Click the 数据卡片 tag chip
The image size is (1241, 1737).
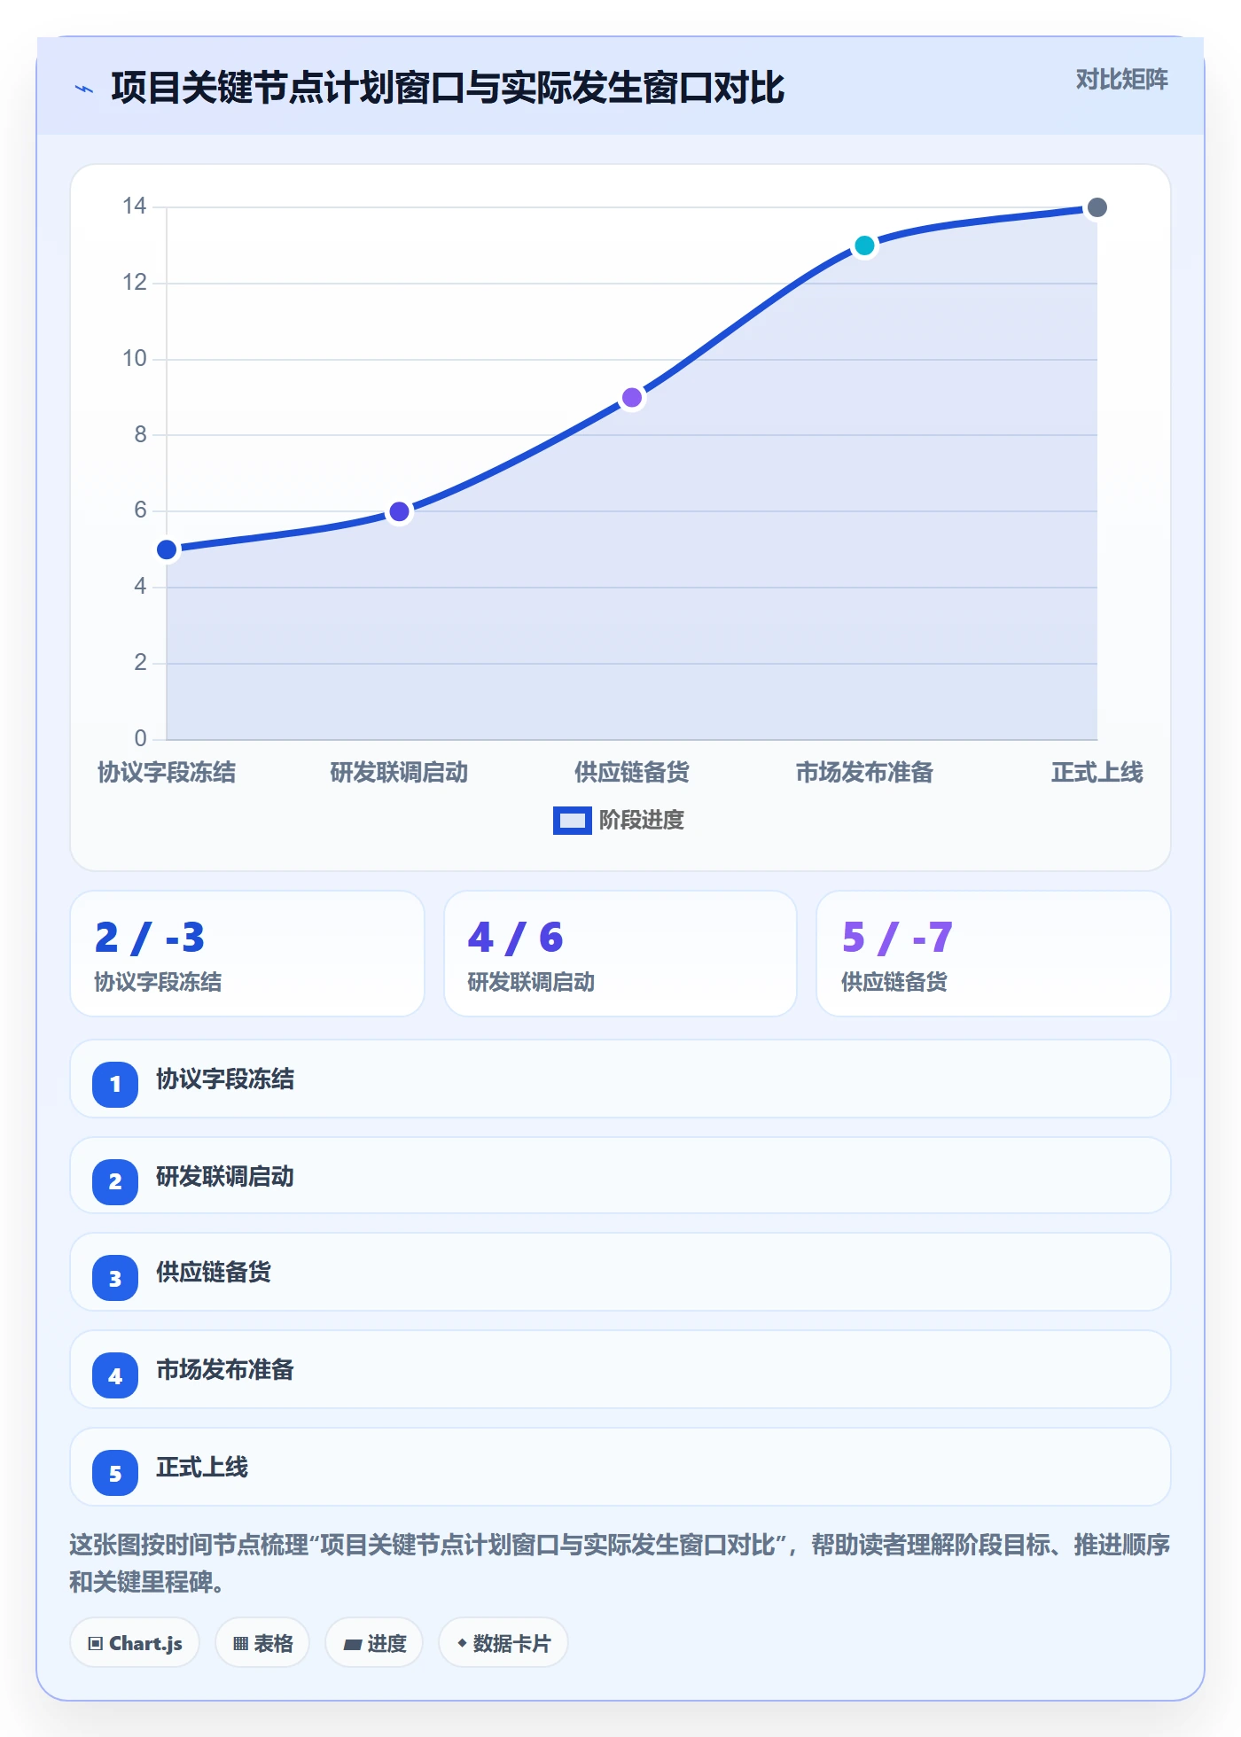point(503,1643)
